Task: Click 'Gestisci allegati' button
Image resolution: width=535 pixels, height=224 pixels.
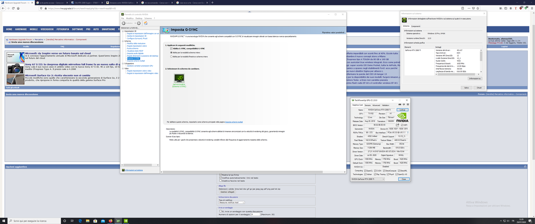Action: coord(227,192)
